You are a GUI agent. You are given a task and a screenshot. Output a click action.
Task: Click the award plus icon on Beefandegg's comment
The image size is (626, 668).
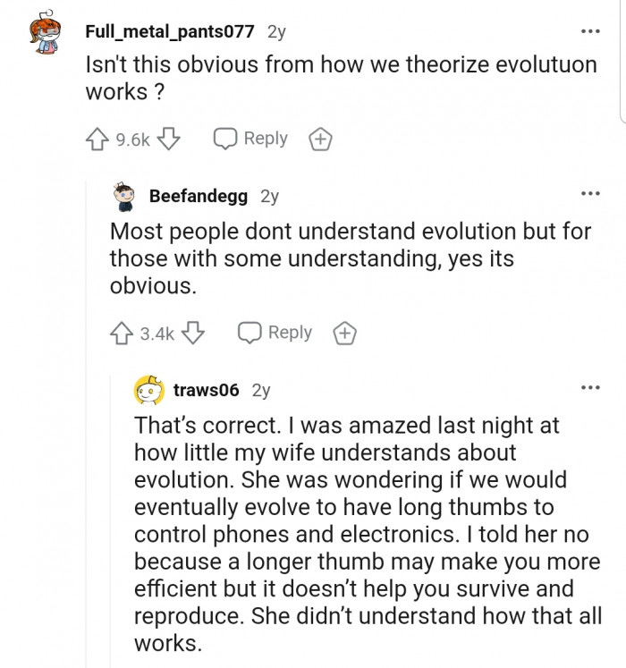[344, 334]
